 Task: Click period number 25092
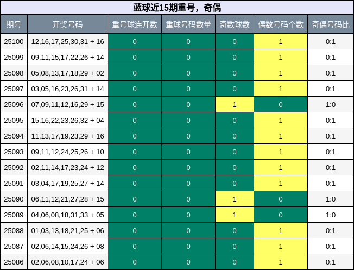(x=14, y=168)
